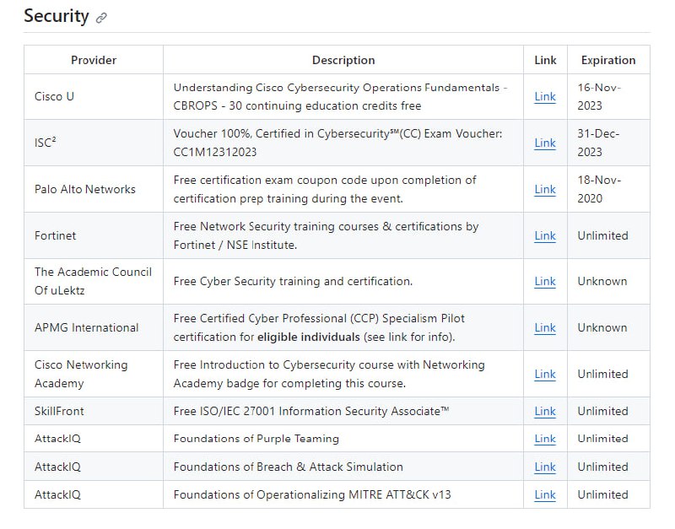
Task: Select the Fortinet provider cell
Action: (55, 235)
